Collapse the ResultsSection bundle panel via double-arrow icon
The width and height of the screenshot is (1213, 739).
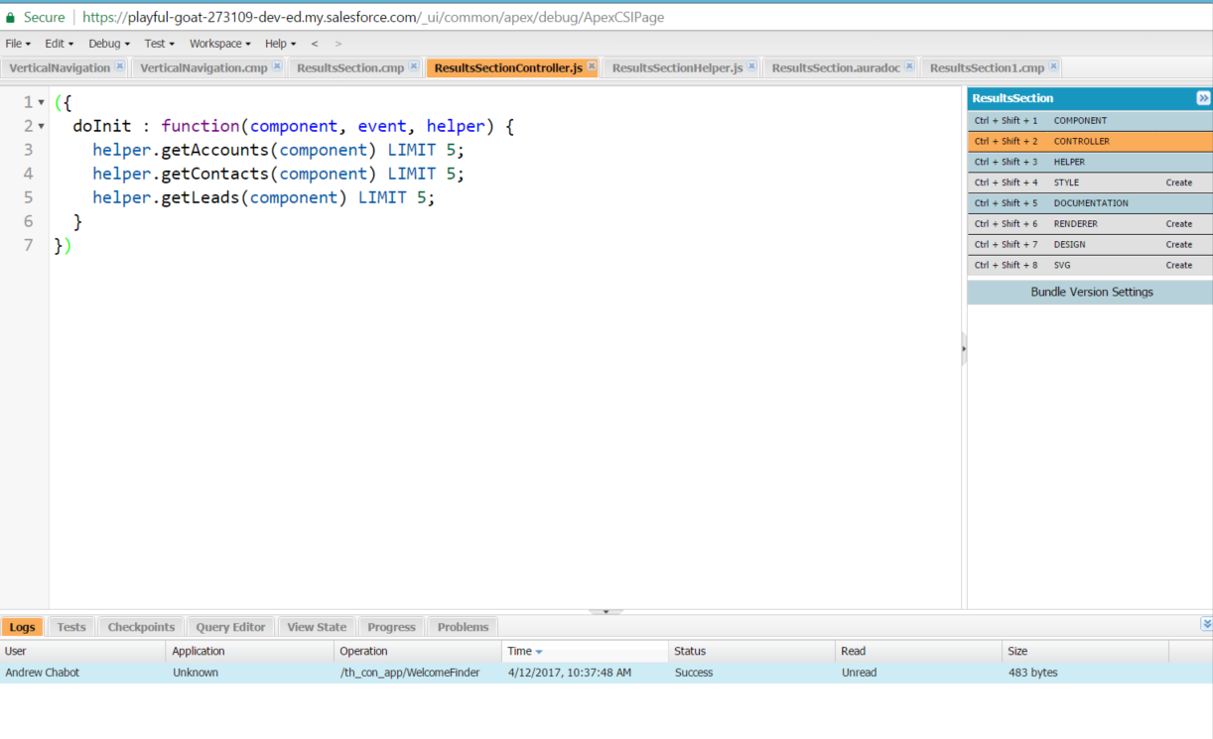pyautogui.click(x=1203, y=97)
